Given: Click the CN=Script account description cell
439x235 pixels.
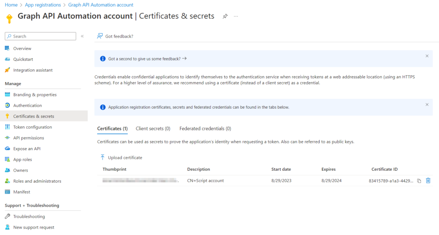Looking at the screenshot, I should tap(205, 181).
